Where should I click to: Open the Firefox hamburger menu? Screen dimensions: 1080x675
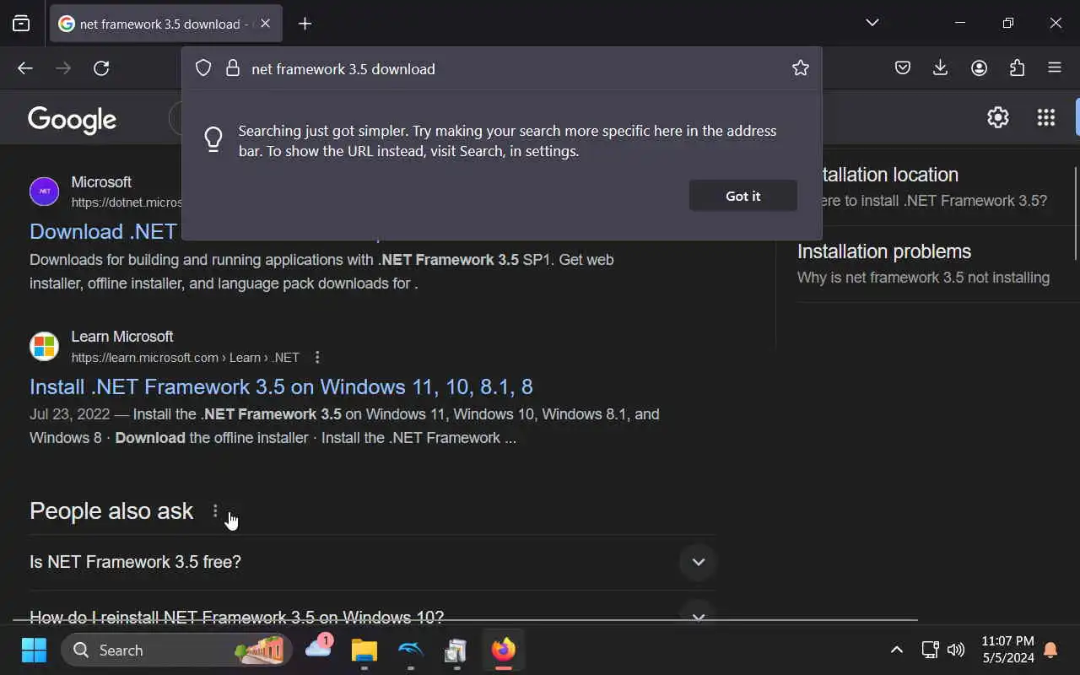[1055, 68]
